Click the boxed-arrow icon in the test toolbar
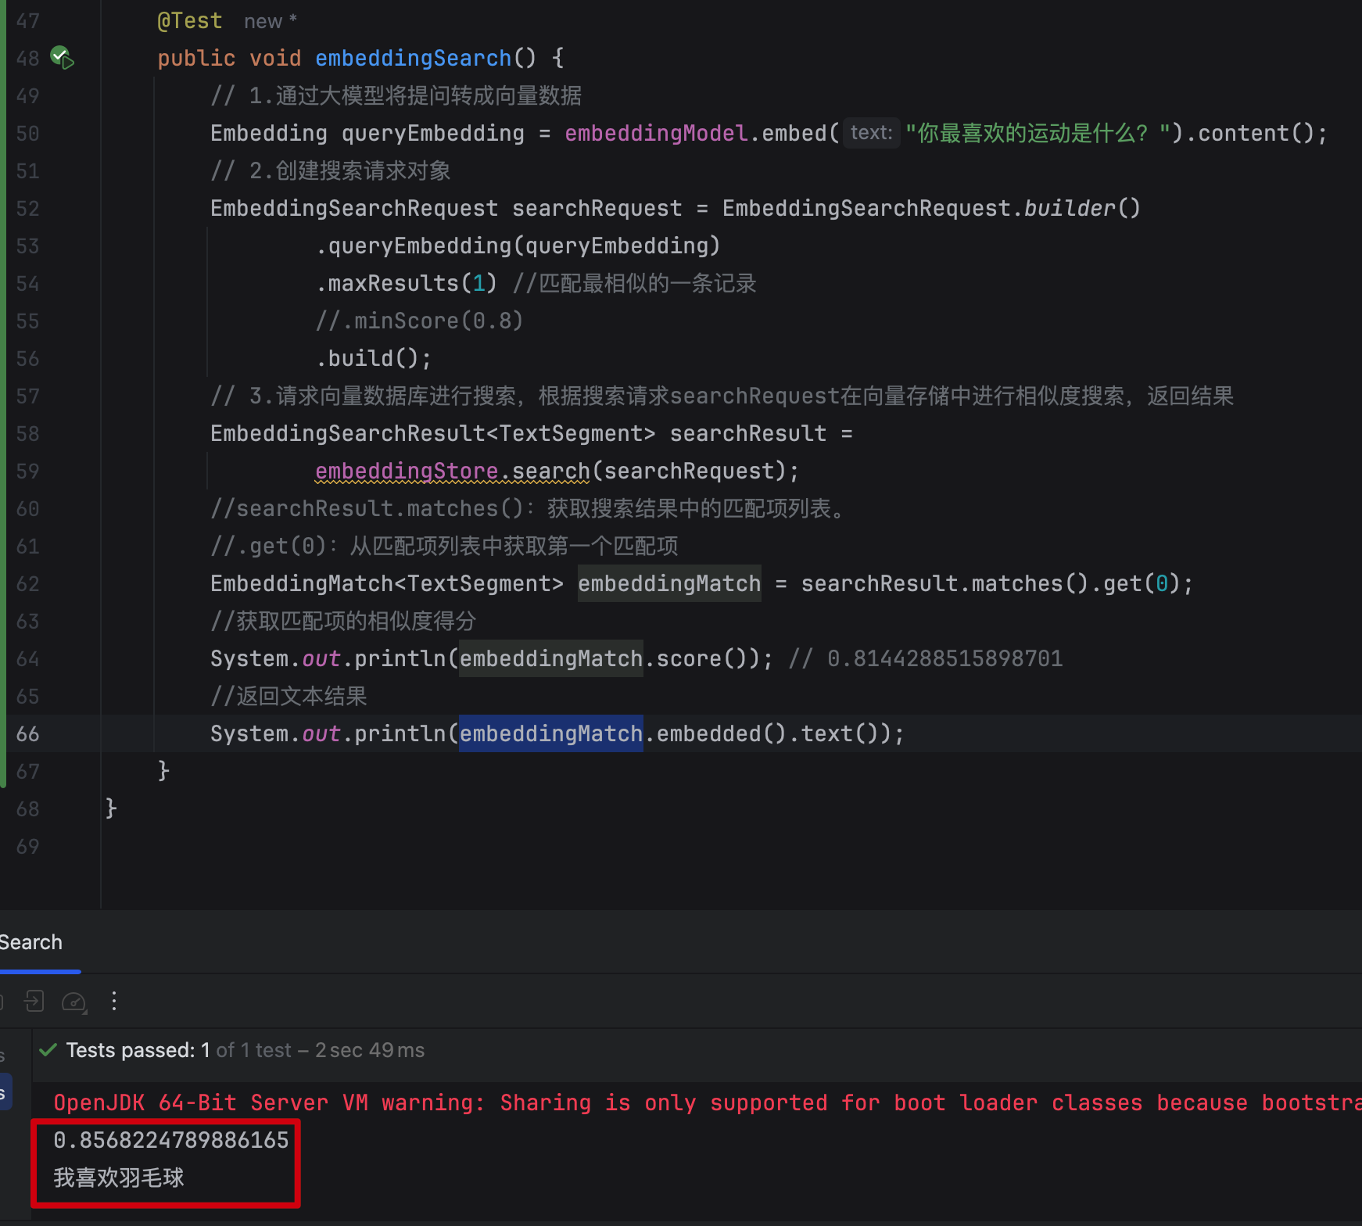This screenshot has width=1362, height=1226. pyautogui.click(x=34, y=1001)
